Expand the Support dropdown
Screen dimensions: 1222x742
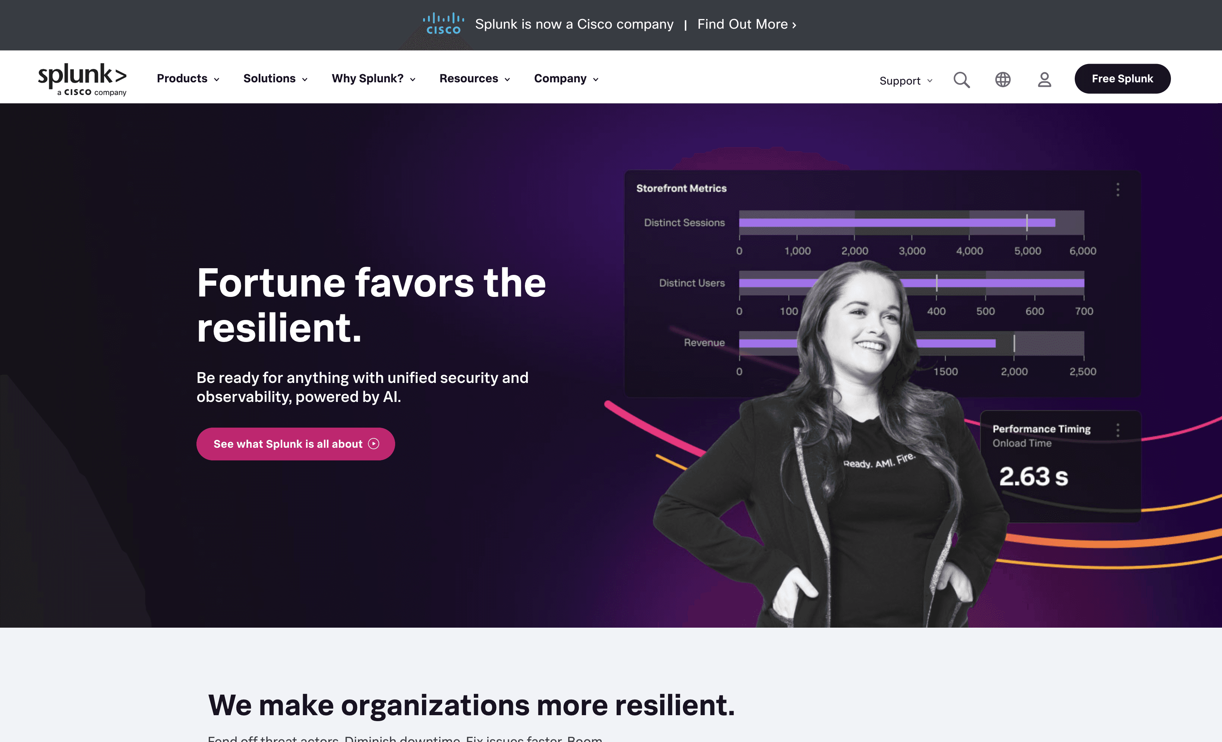[x=906, y=81]
